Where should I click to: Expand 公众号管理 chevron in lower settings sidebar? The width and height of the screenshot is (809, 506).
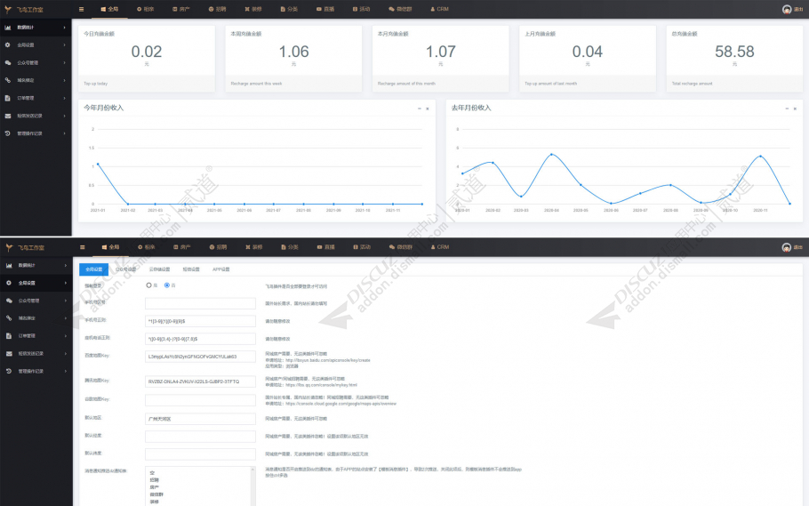[x=65, y=301]
